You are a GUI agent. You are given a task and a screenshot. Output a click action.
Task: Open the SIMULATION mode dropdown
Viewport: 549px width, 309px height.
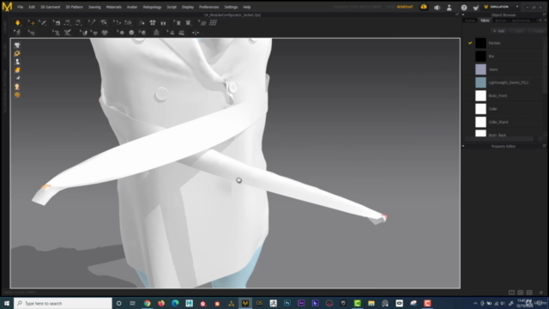501,7
